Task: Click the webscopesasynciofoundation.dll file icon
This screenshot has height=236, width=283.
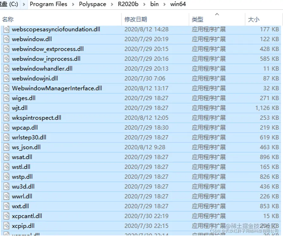Action: pos(7,29)
